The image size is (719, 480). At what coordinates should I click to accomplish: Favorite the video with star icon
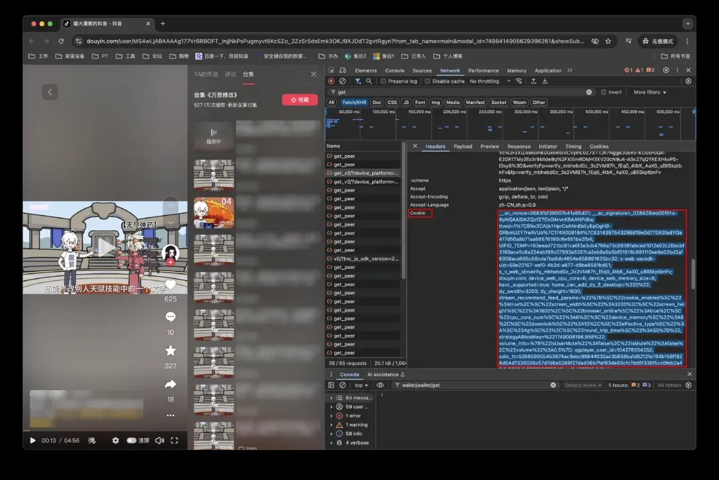click(170, 350)
